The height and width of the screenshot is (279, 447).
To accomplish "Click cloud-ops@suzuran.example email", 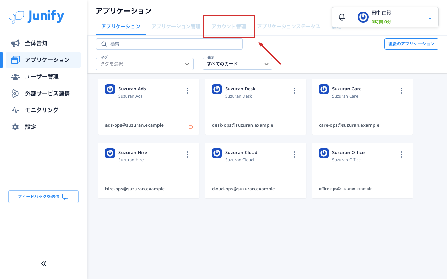I will pos(243,189).
